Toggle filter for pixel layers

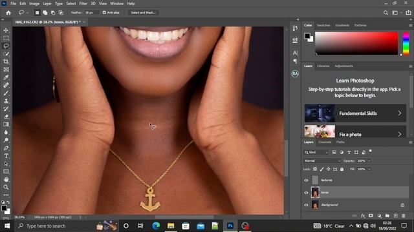coord(334,152)
